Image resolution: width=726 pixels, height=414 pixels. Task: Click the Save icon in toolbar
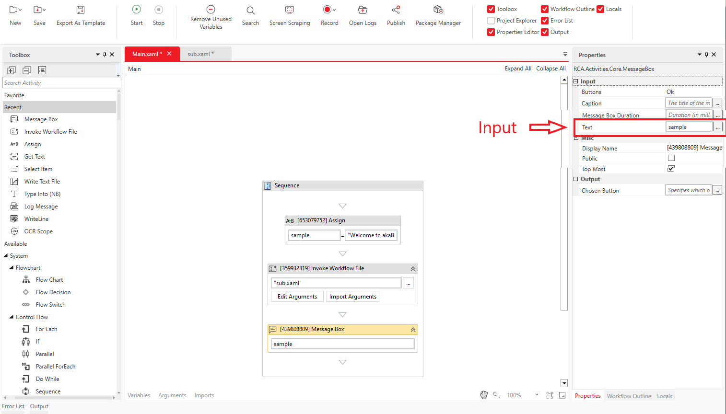tap(37, 10)
